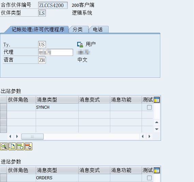
Task: Click the outbound table vertical scroll down arrow
Action: tap(157, 129)
